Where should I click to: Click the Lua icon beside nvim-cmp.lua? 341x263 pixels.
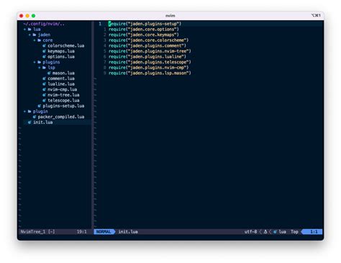[x=44, y=89]
